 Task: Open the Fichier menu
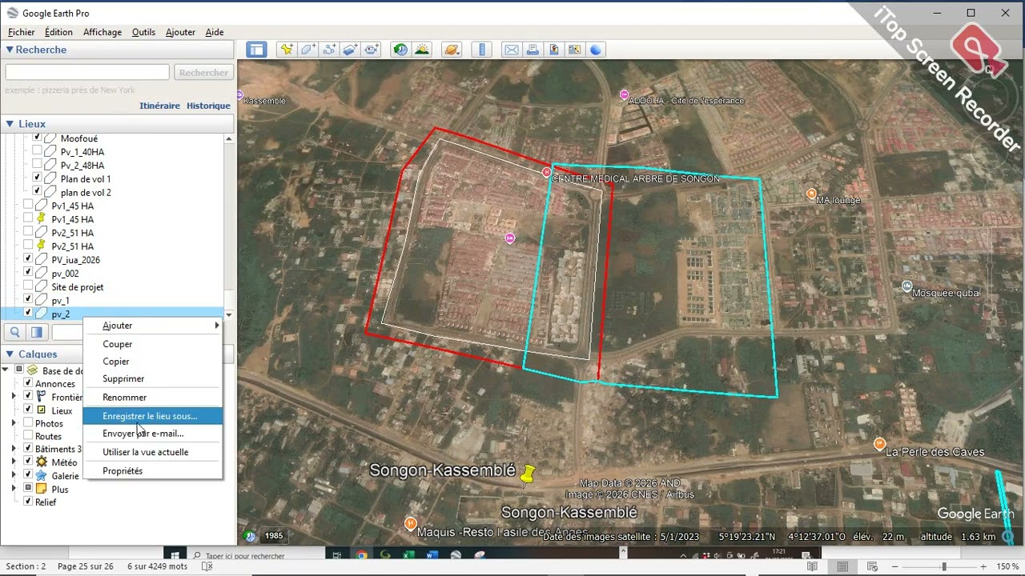22,32
